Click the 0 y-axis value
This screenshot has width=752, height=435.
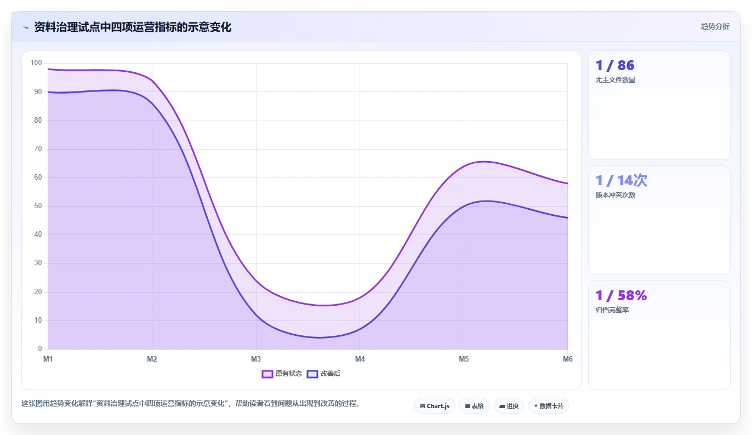(x=40, y=349)
